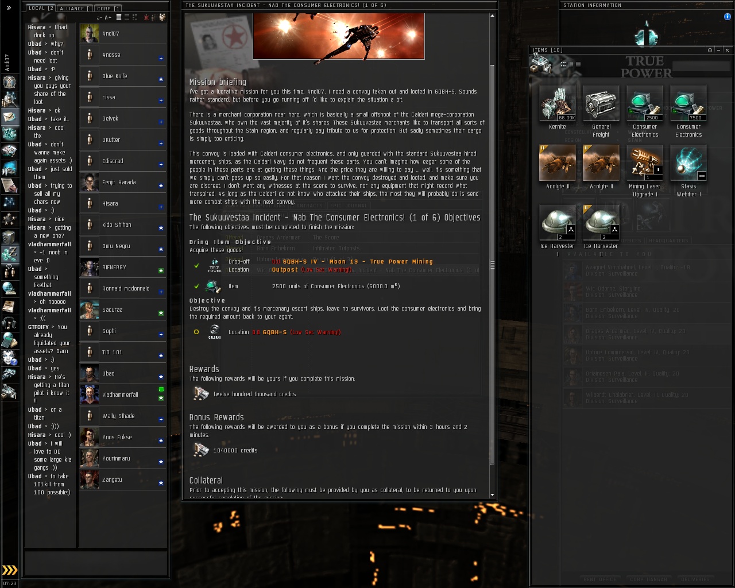Click the Consumer Electronics objective item icon
The image size is (735, 588).
(x=214, y=286)
